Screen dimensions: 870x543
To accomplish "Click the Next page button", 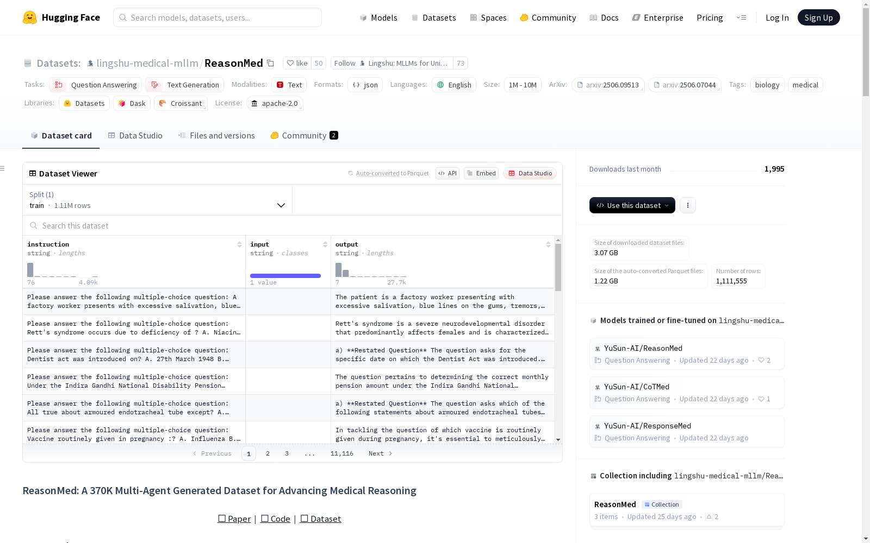I will point(380,453).
